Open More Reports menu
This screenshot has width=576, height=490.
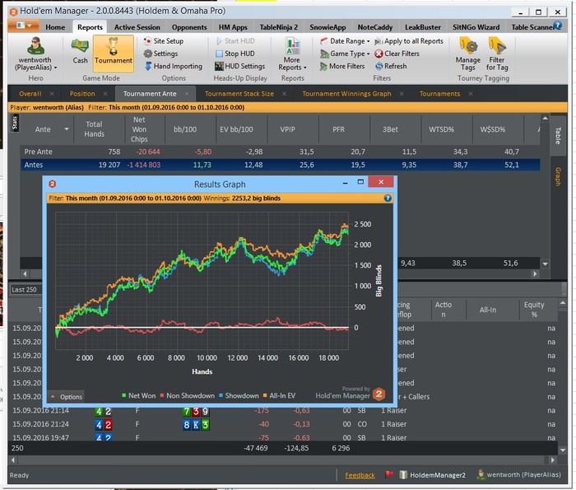click(292, 54)
